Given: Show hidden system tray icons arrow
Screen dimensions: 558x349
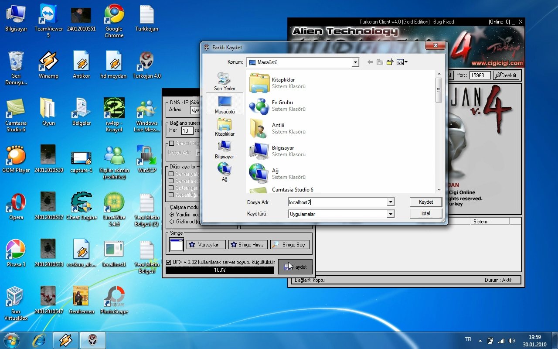Looking at the screenshot, I should point(480,340).
